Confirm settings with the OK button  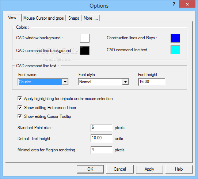pyautogui.click(x=90, y=169)
